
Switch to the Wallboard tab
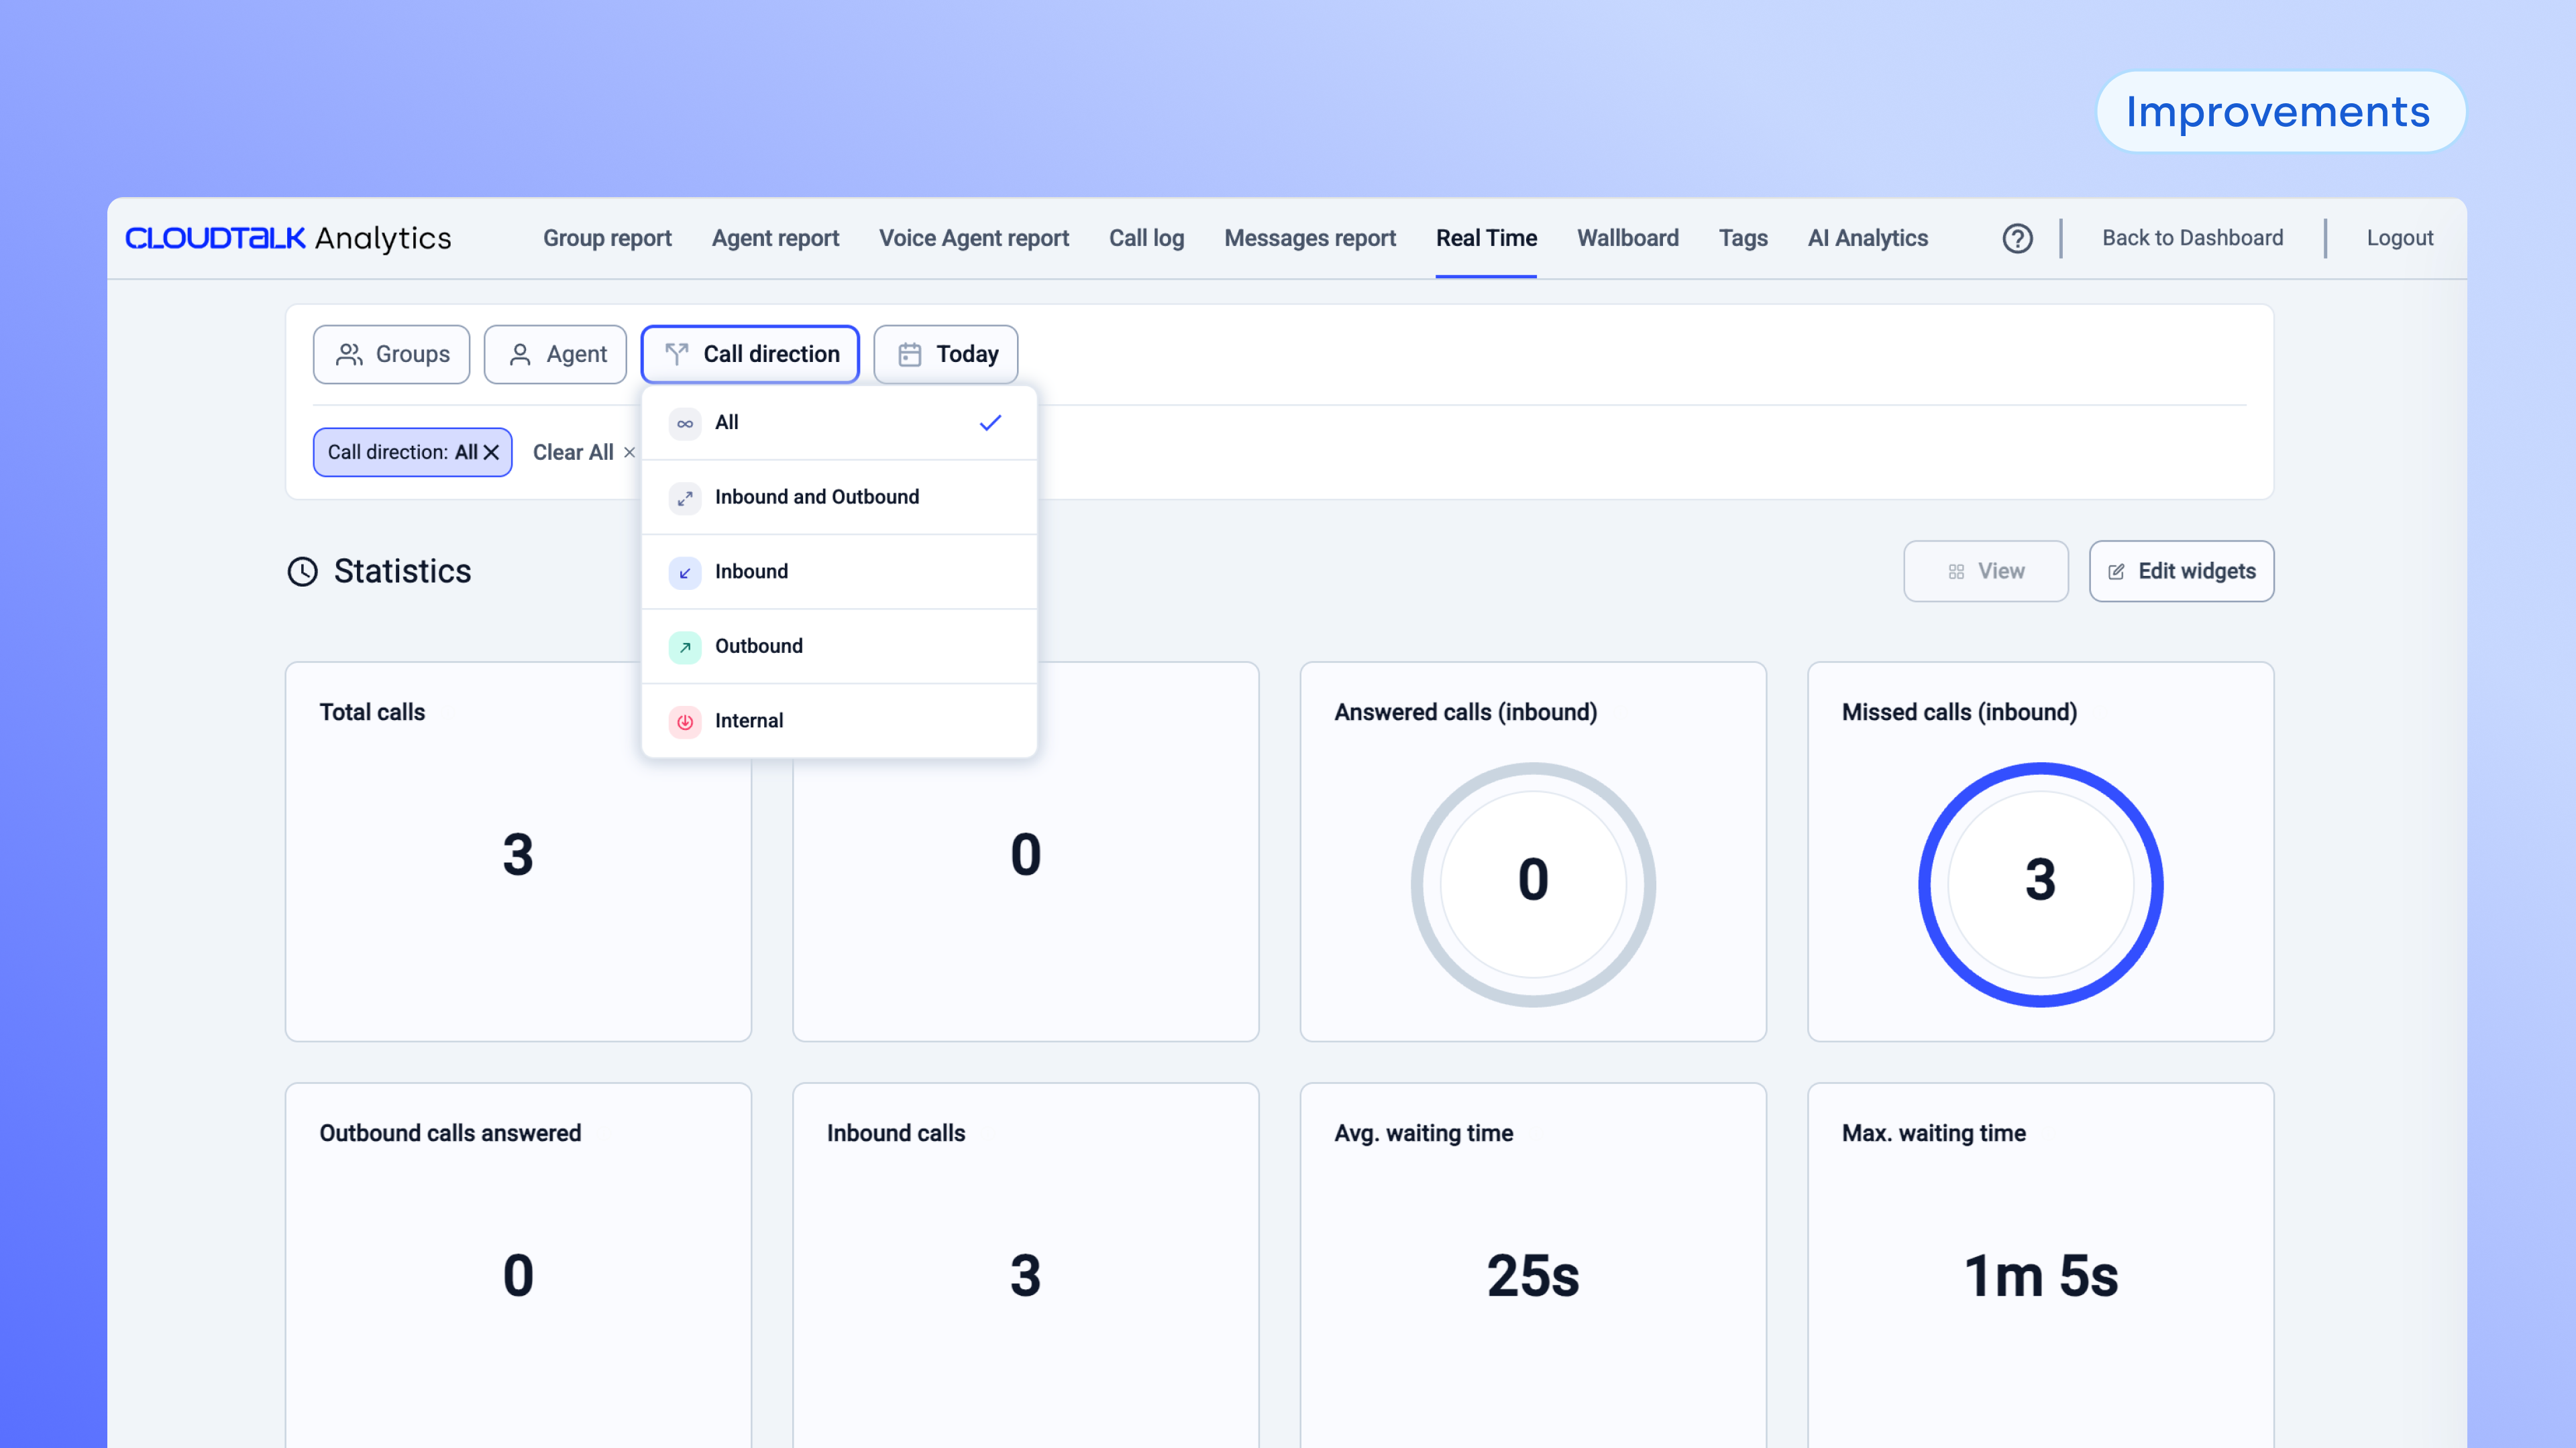click(1627, 238)
